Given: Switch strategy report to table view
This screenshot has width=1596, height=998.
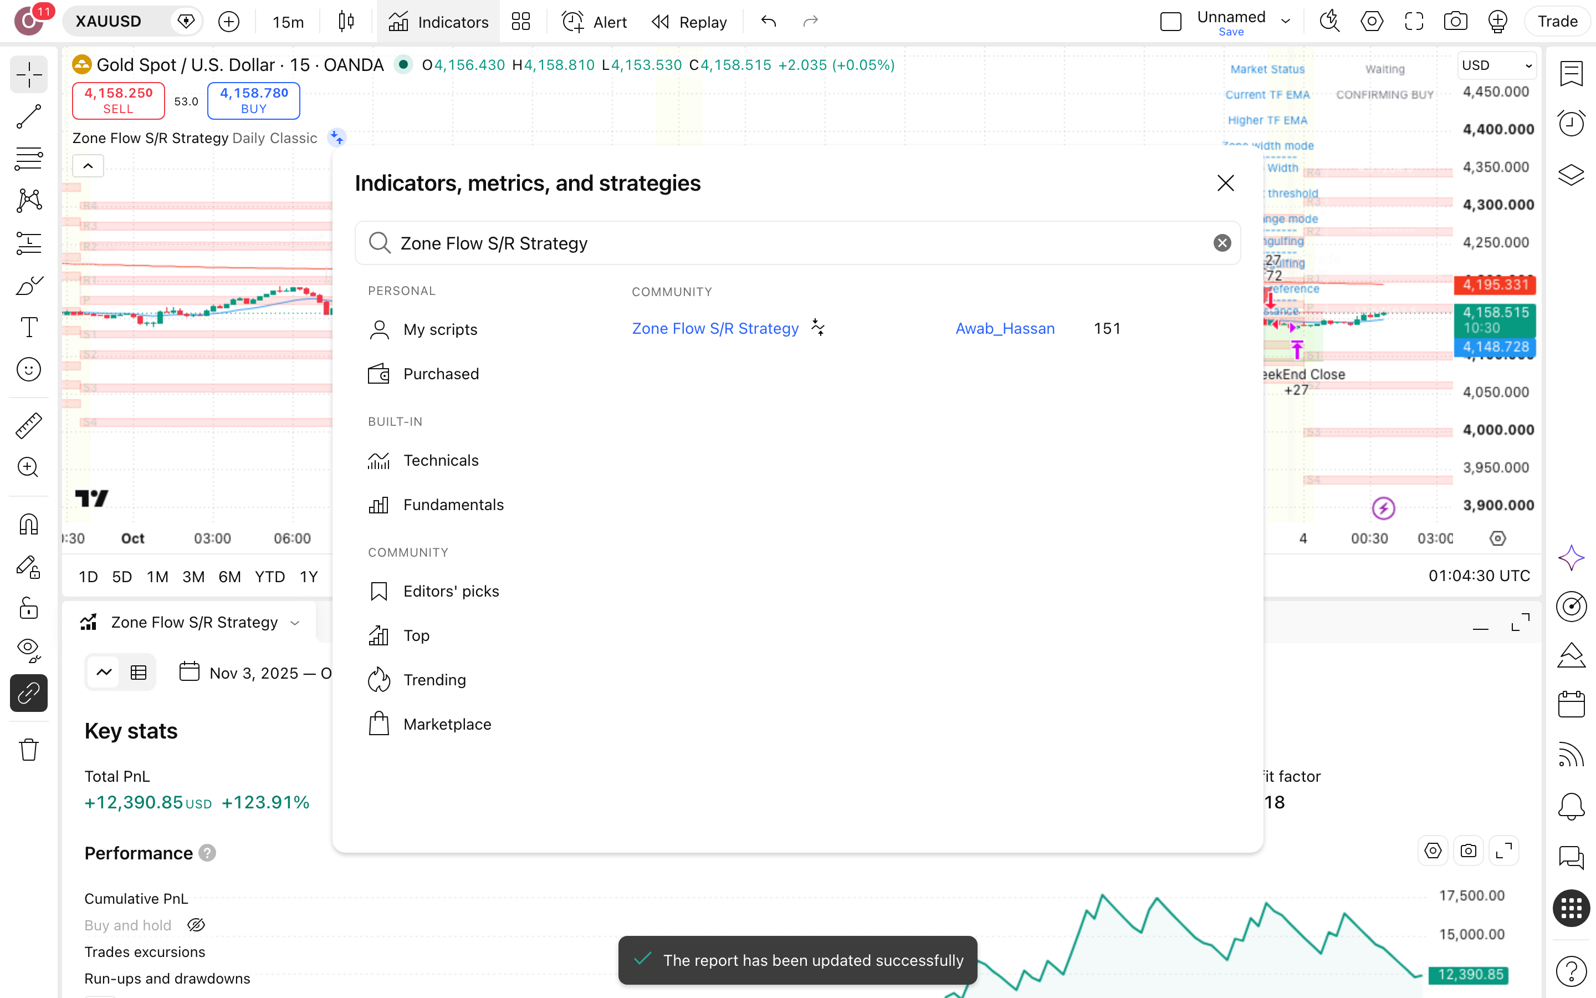Looking at the screenshot, I should 139,673.
